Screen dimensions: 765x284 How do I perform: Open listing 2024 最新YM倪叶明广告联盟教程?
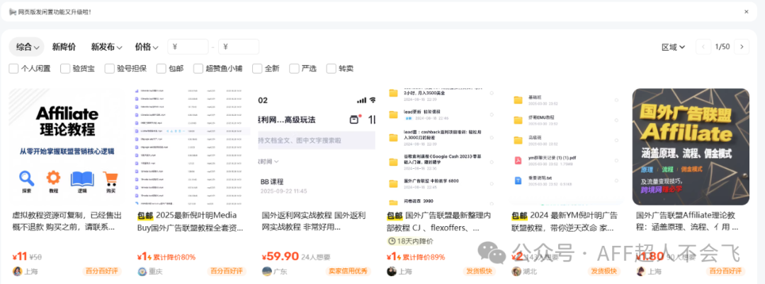tap(565, 221)
